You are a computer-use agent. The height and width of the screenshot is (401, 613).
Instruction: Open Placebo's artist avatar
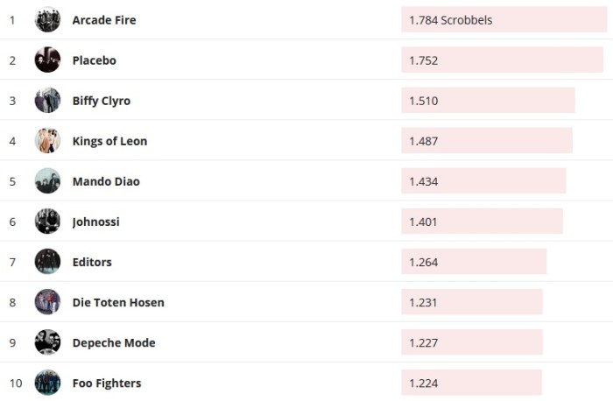[x=47, y=60]
